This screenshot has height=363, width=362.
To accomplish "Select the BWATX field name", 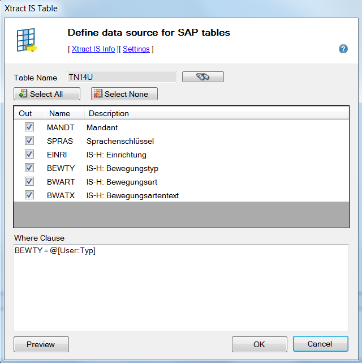I will click(x=61, y=195).
